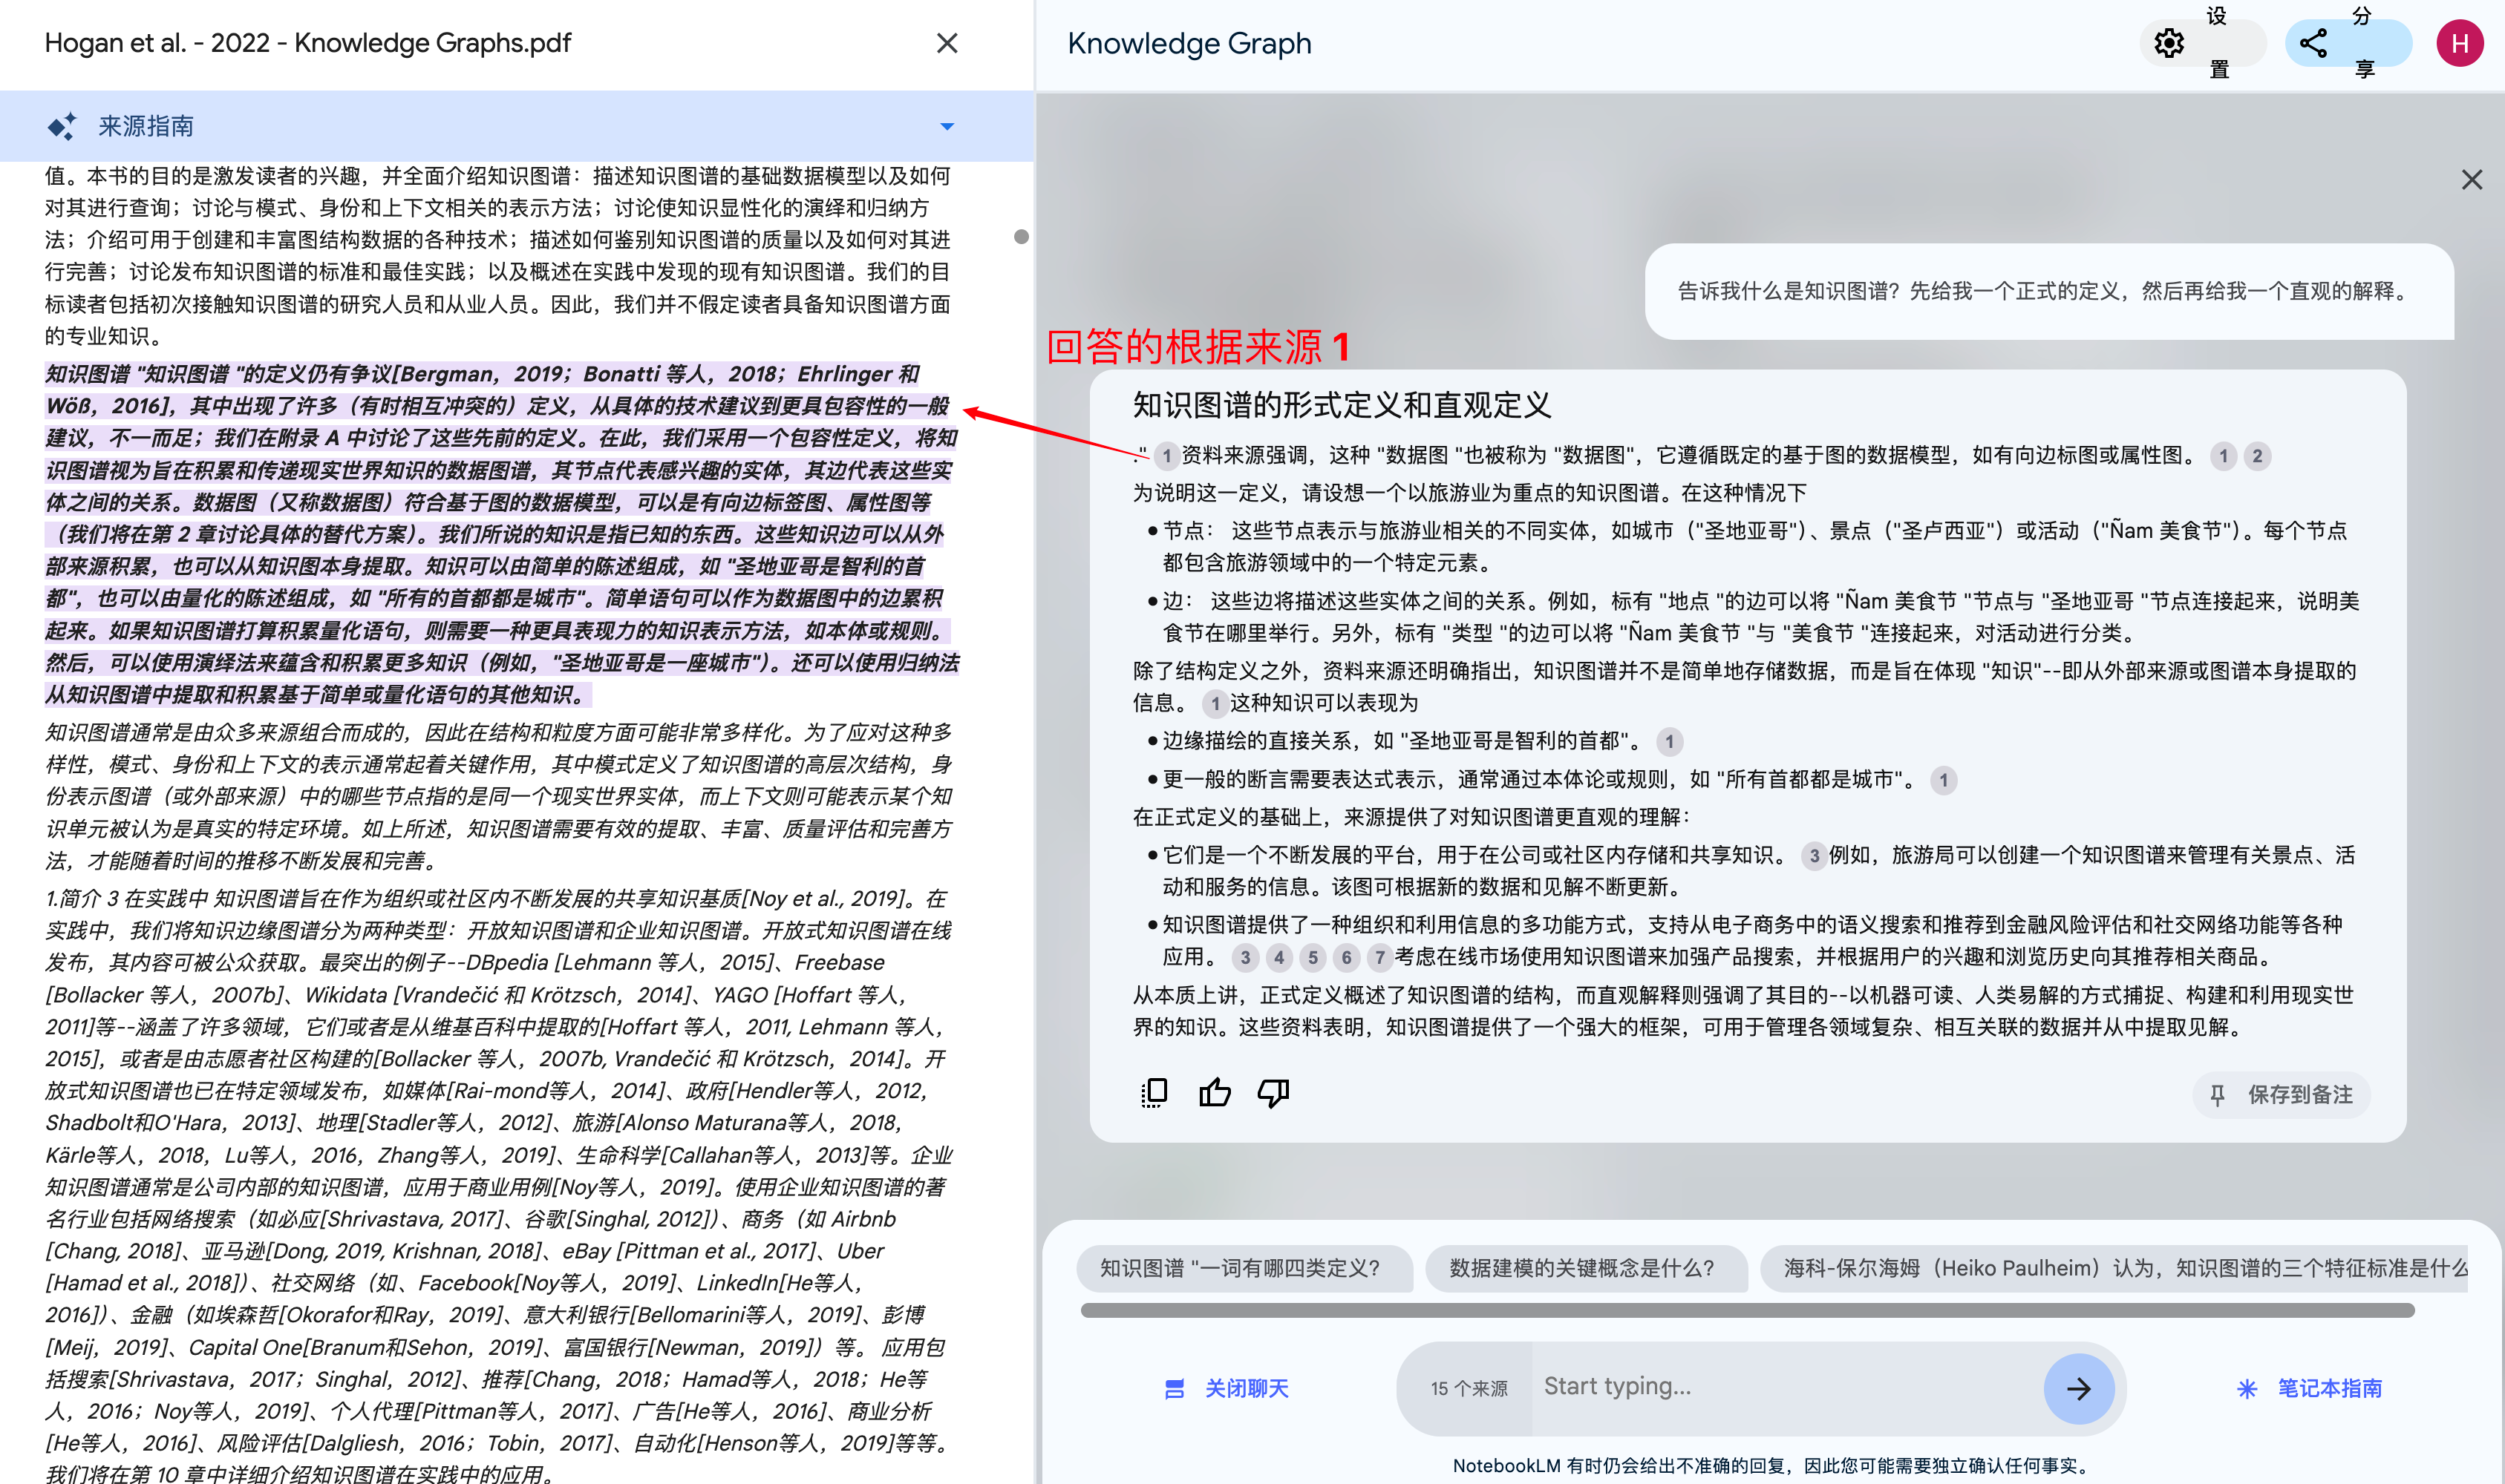Click the heading 知识图谱的形式定义和直观定义
This screenshot has width=2505, height=1484.
(x=1342, y=405)
